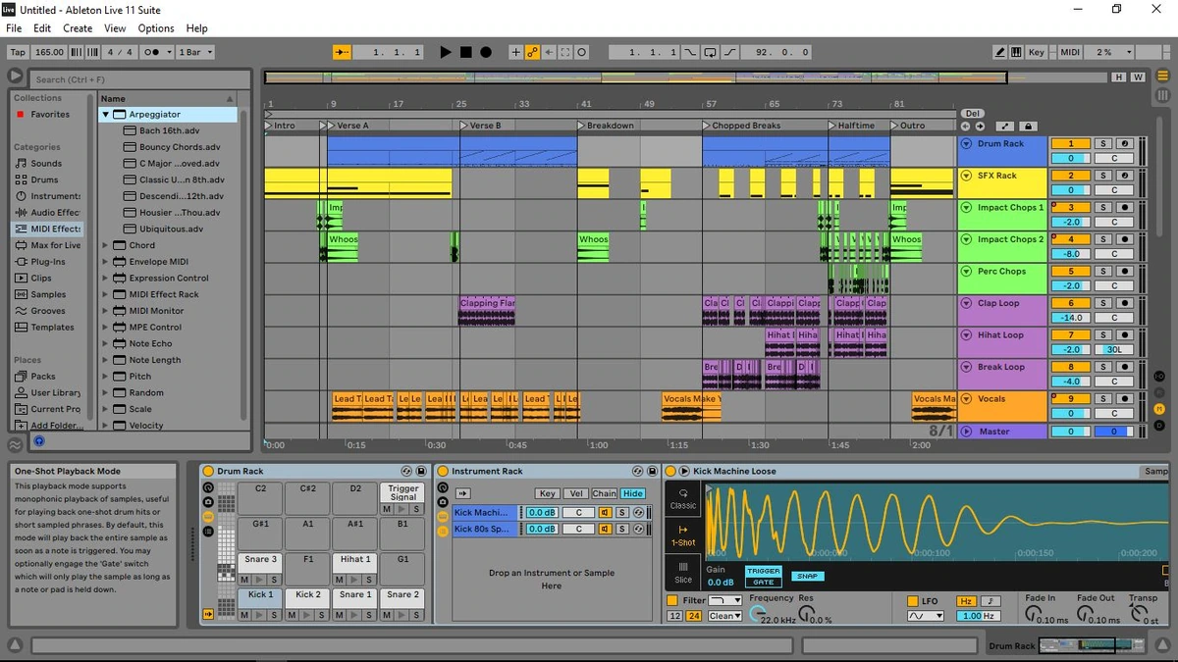Toggle the Draw Mode pencil icon
The image size is (1178, 662).
click(999, 52)
